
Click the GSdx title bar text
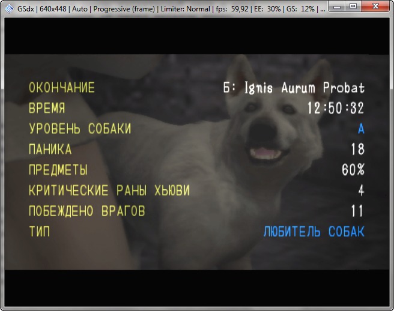click(x=171, y=9)
